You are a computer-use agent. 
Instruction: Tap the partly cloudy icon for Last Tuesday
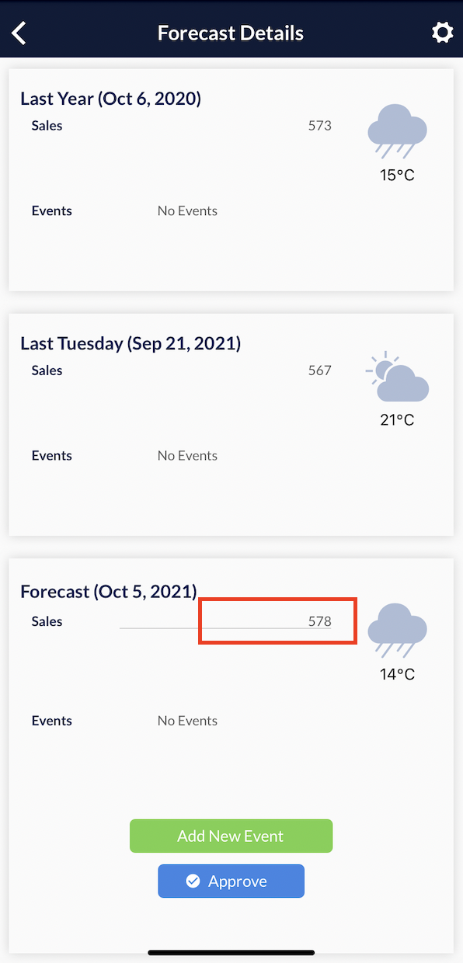coord(397,377)
